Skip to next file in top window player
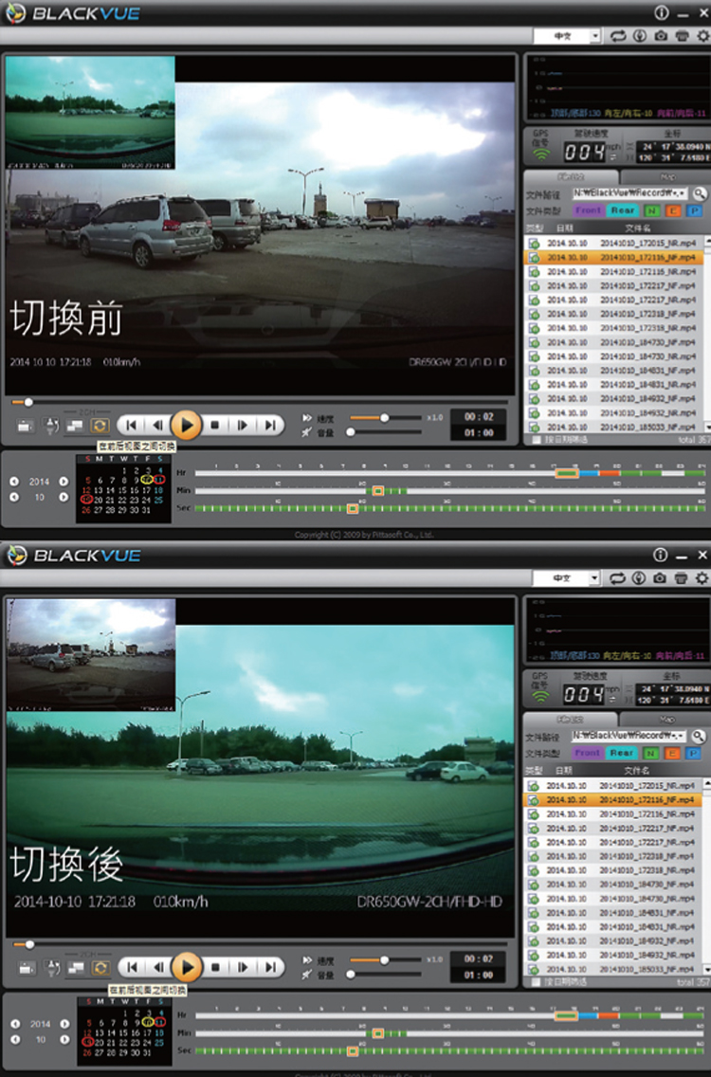The width and height of the screenshot is (711, 1077). [x=271, y=426]
